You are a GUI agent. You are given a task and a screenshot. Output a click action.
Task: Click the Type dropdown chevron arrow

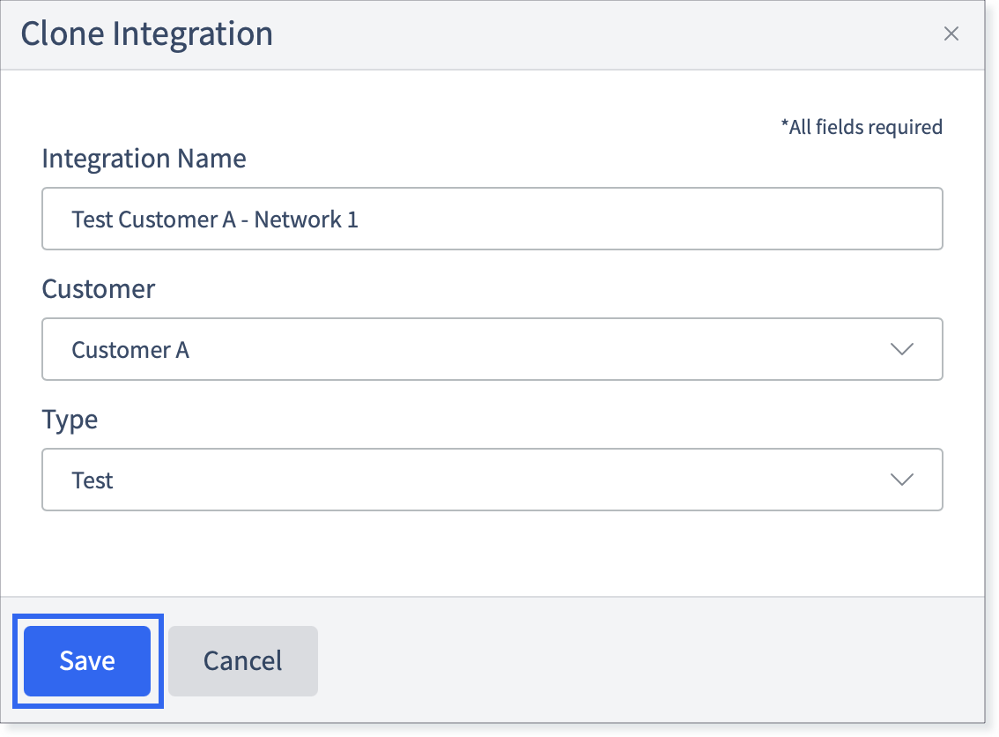[x=901, y=480]
